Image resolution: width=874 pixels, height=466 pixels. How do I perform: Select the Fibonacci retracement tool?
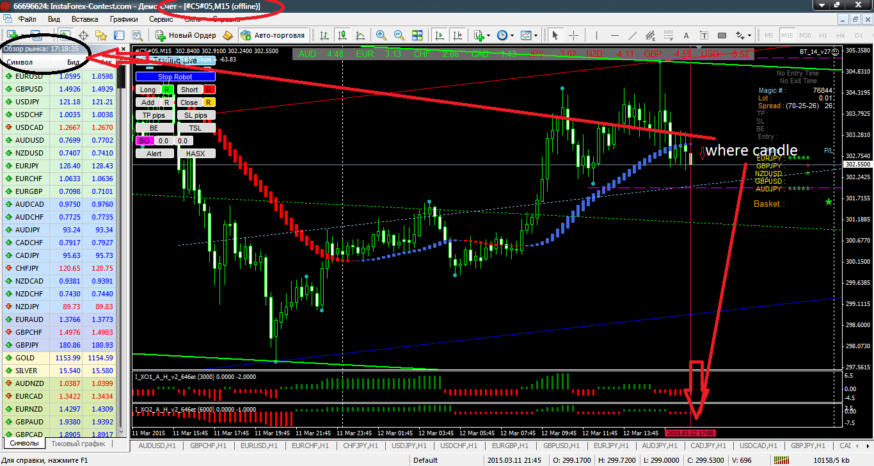(669, 35)
